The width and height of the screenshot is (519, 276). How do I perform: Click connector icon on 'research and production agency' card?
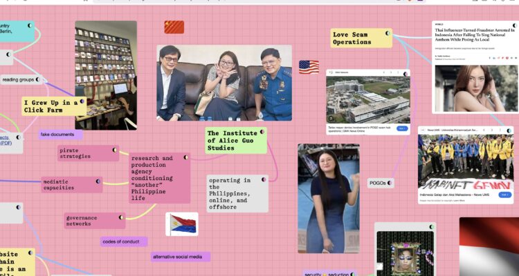click(185, 157)
